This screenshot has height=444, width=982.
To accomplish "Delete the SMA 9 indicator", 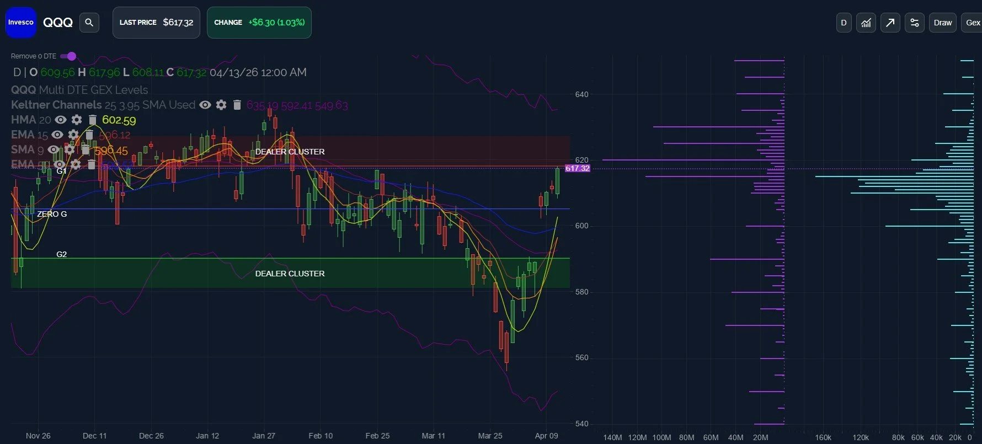I will [x=86, y=149].
